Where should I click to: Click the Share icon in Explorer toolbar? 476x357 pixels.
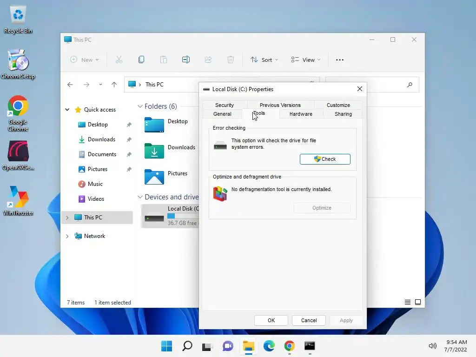pyautogui.click(x=208, y=60)
